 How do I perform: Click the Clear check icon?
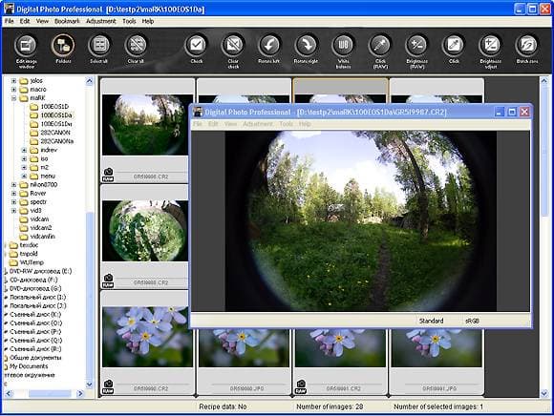pyautogui.click(x=233, y=46)
